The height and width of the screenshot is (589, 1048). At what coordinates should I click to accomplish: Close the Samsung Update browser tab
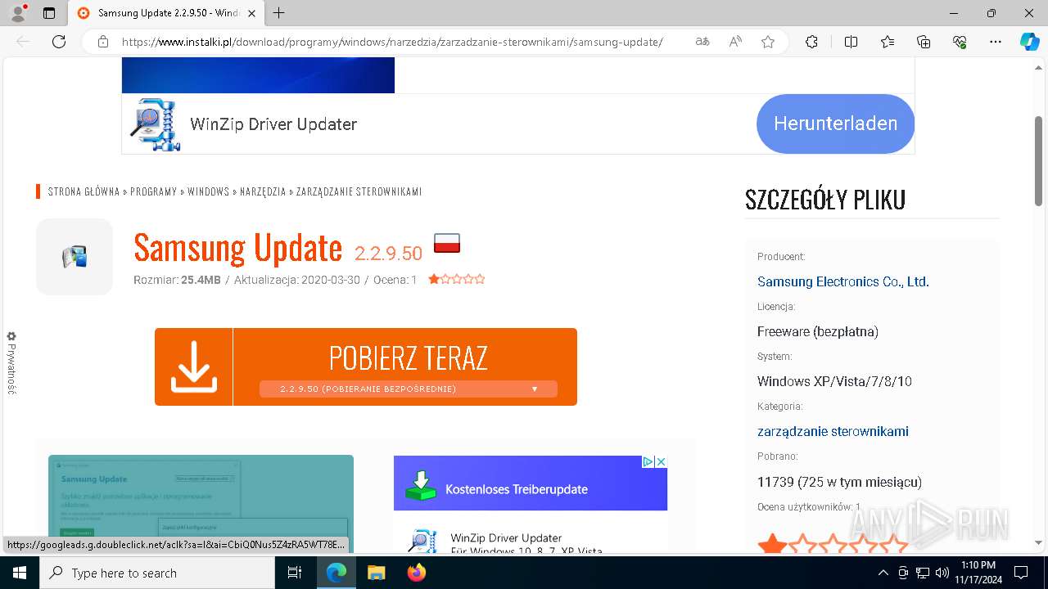click(251, 13)
